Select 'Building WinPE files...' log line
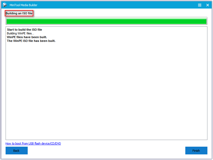 [21, 34]
